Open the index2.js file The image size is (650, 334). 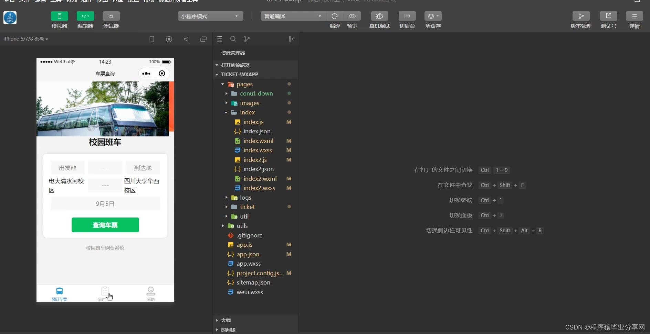[255, 160]
